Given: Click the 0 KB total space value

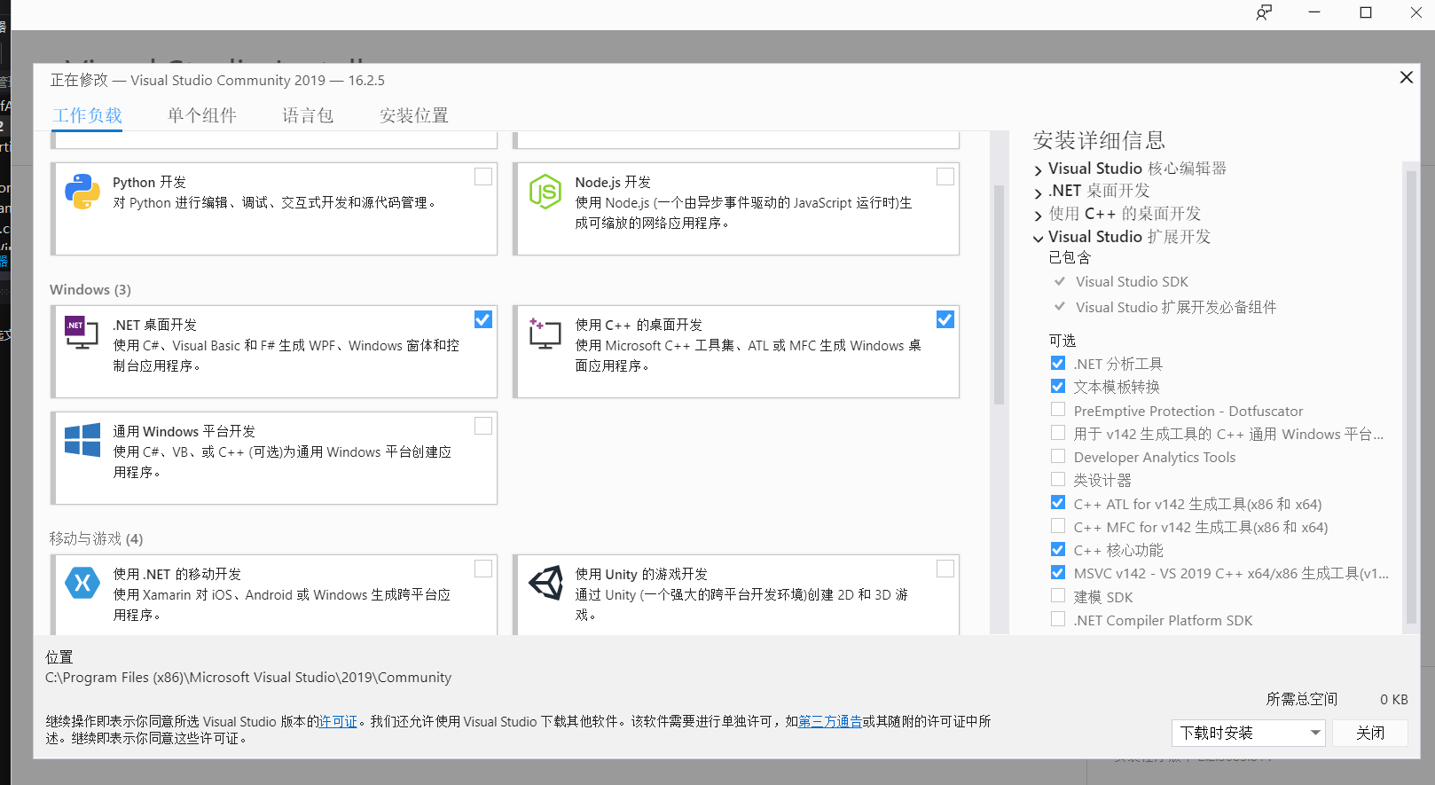Looking at the screenshot, I should pos(1394,699).
